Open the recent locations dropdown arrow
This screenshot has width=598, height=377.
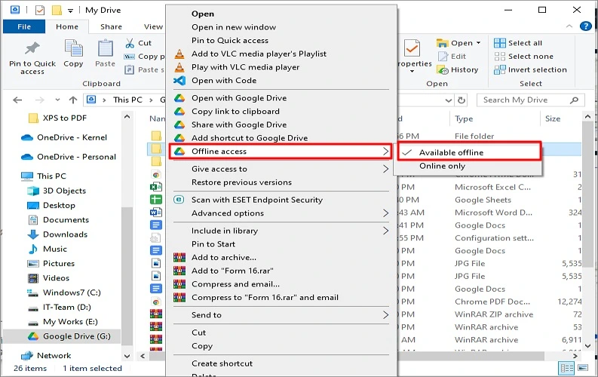click(x=57, y=100)
